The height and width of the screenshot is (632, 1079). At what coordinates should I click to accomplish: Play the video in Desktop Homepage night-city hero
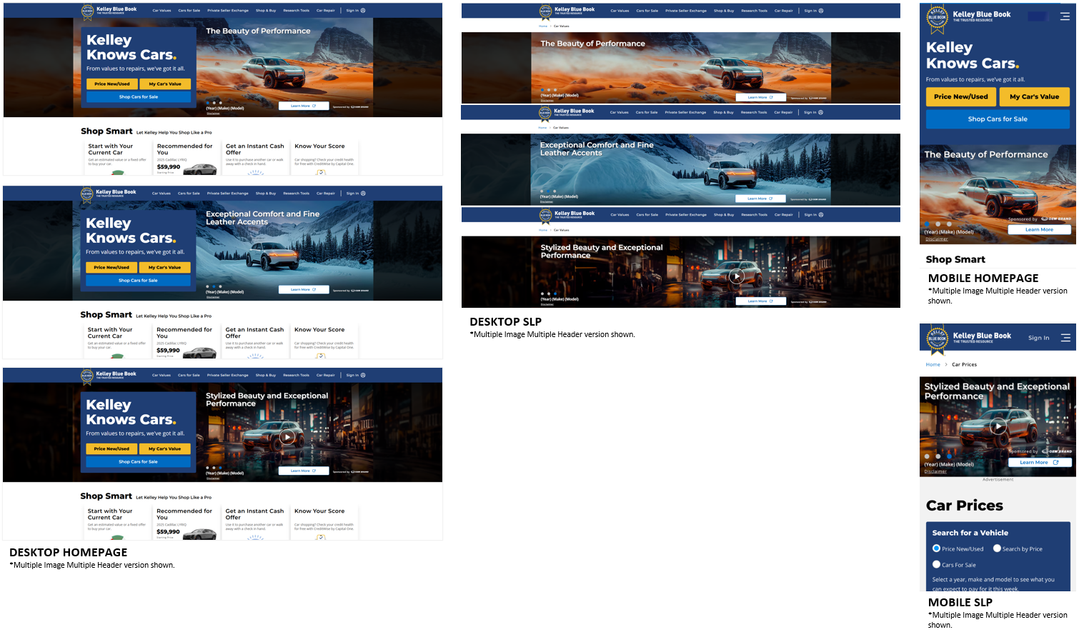point(287,437)
